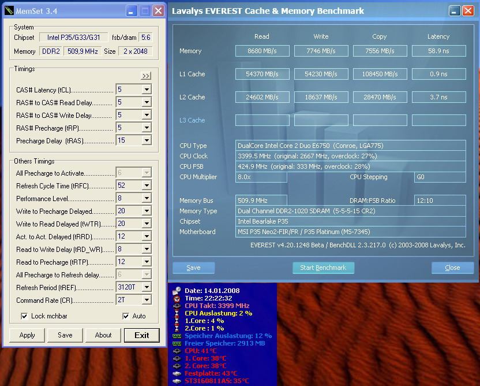Click the Memory Latency 58.9 ns field

coord(439,51)
